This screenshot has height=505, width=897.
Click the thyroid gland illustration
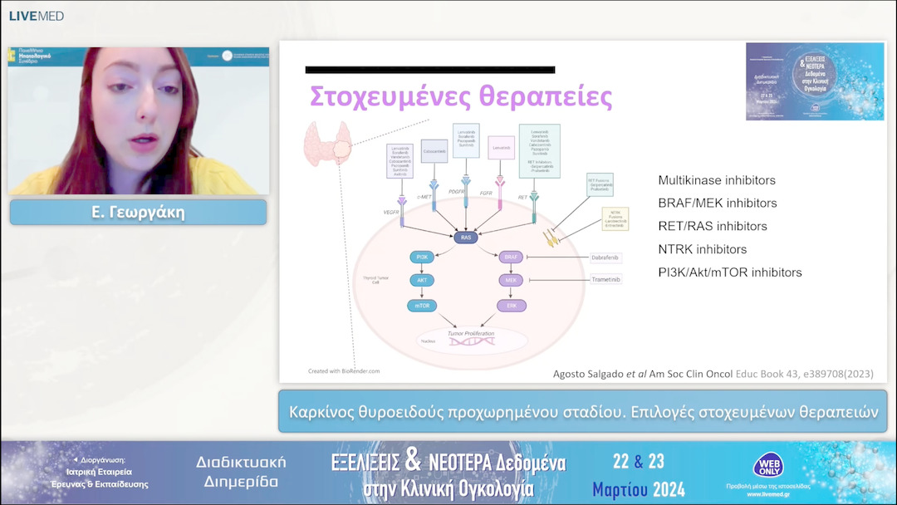(x=327, y=144)
